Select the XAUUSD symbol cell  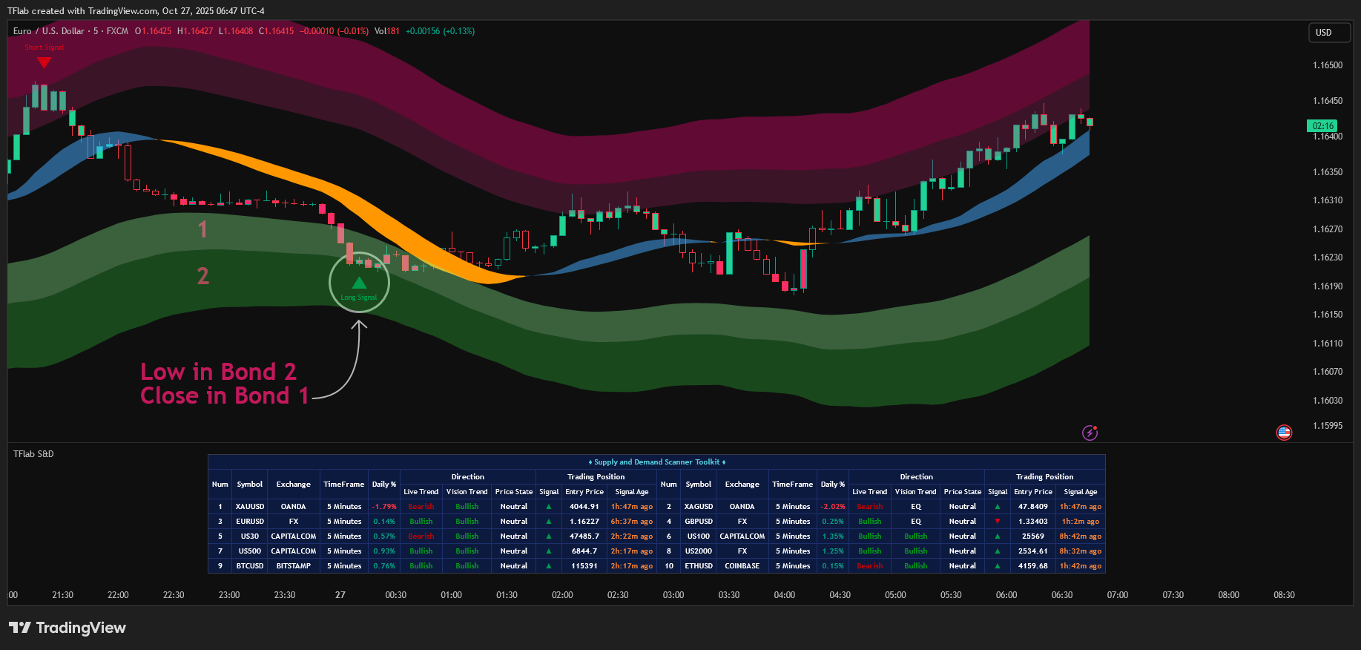coord(250,507)
